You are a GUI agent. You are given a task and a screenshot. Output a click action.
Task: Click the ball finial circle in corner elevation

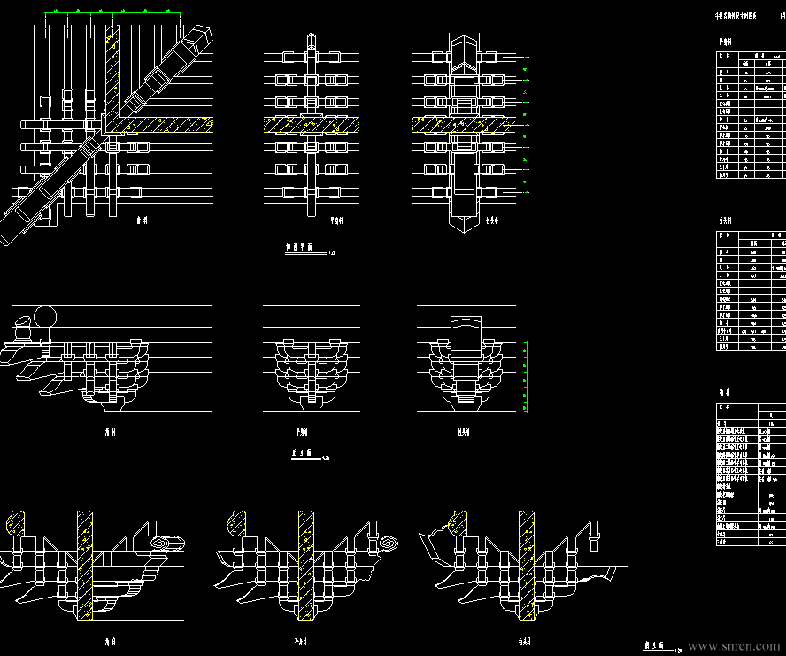(x=45, y=317)
